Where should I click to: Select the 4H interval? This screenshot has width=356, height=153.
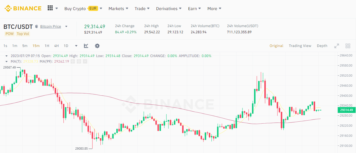click(x=56, y=46)
